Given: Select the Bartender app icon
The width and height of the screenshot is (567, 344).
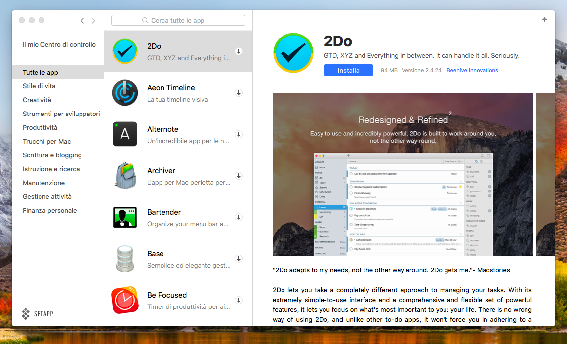Looking at the screenshot, I should point(125,217).
